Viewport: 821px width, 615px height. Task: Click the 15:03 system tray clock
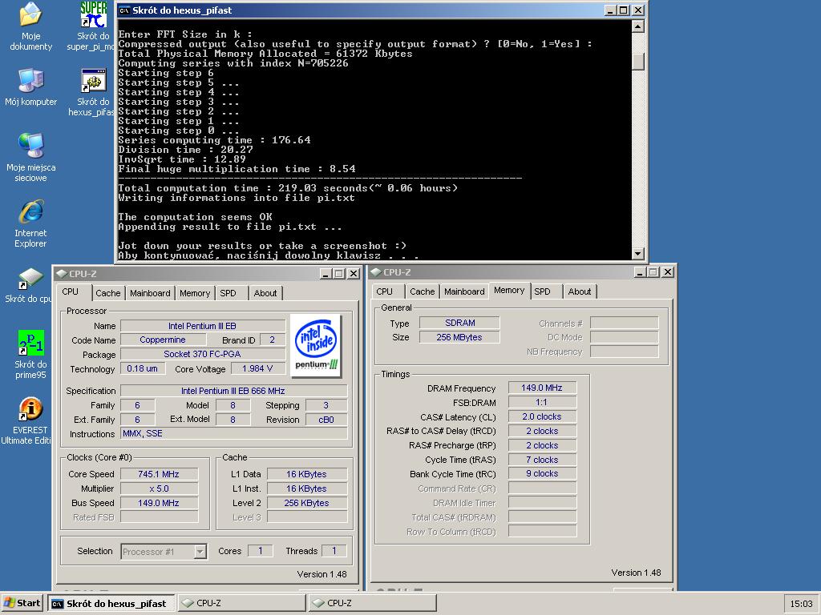(801, 604)
